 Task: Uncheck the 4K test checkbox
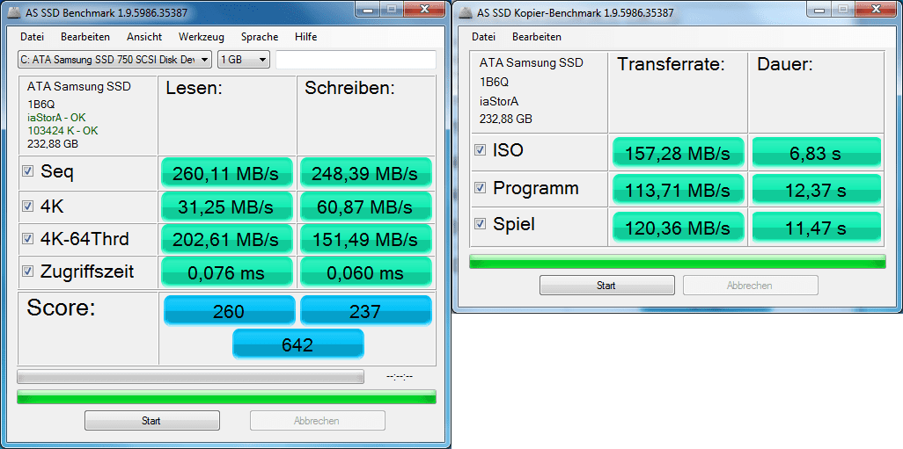(26, 206)
